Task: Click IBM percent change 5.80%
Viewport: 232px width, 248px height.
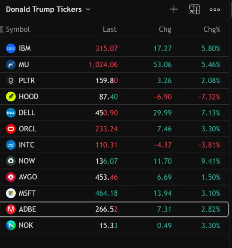Action: tap(211, 48)
